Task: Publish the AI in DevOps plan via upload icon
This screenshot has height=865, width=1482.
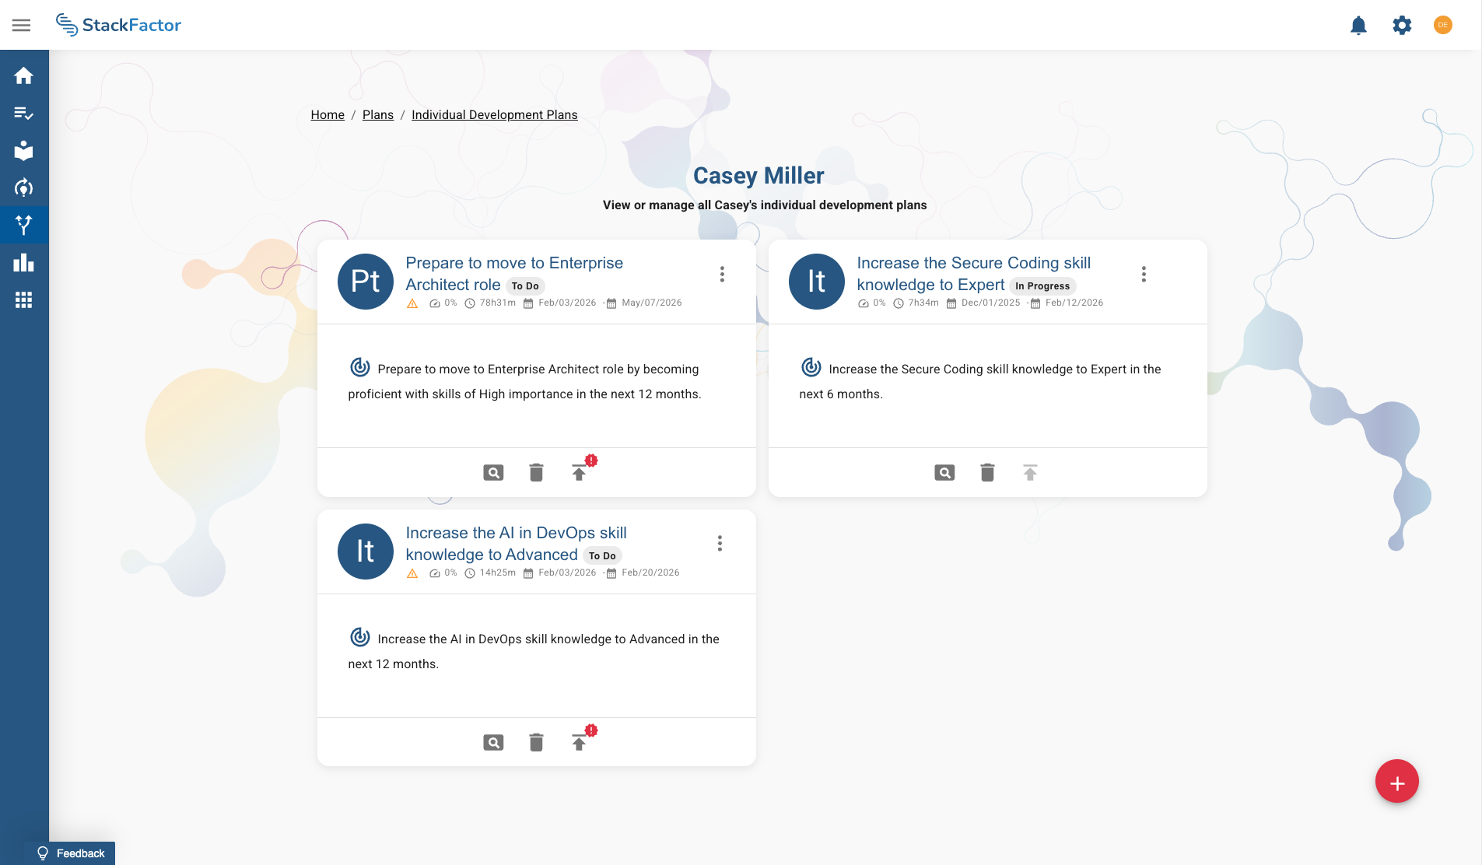Action: 580,742
